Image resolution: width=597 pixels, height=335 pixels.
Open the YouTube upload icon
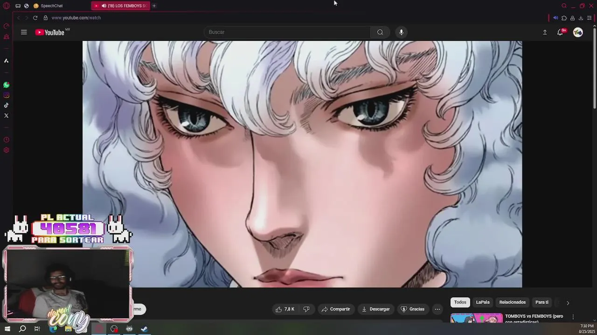(545, 32)
